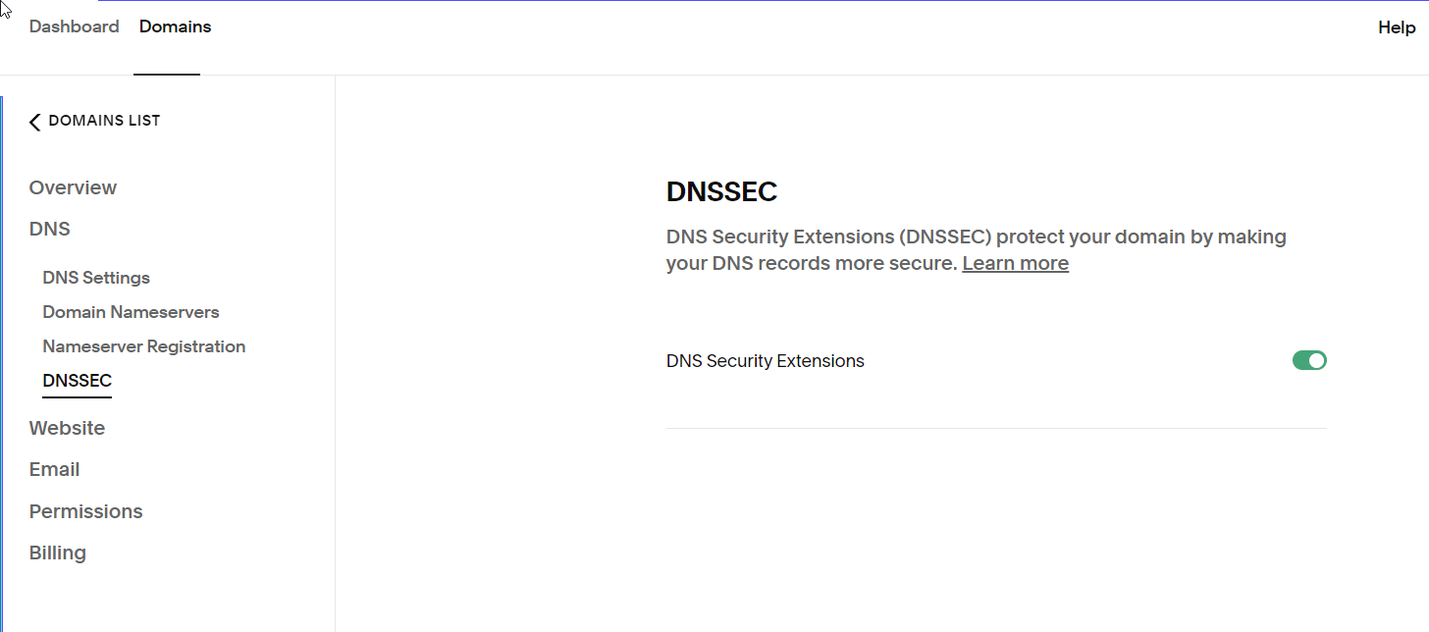
Task: Open DNS Settings in the sidebar
Action: tap(96, 278)
